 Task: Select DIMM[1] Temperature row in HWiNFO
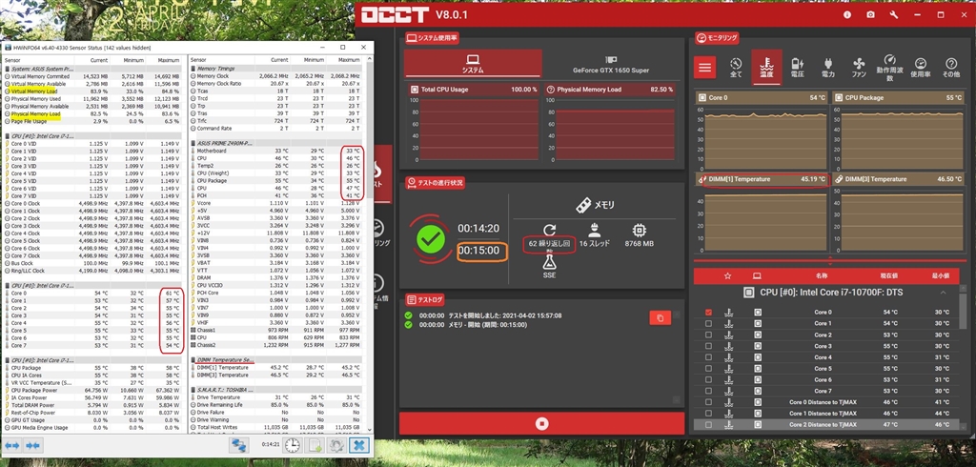pyautogui.click(x=277, y=367)
